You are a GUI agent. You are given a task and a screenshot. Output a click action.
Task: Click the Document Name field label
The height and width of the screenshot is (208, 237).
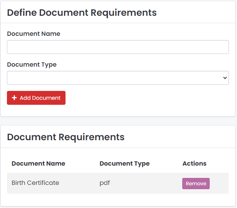click(34, 34)
